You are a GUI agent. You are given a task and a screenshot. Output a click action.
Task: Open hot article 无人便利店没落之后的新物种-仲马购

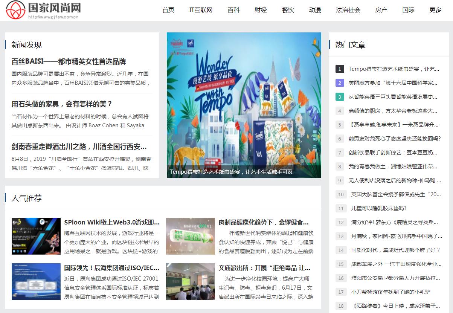395,180
